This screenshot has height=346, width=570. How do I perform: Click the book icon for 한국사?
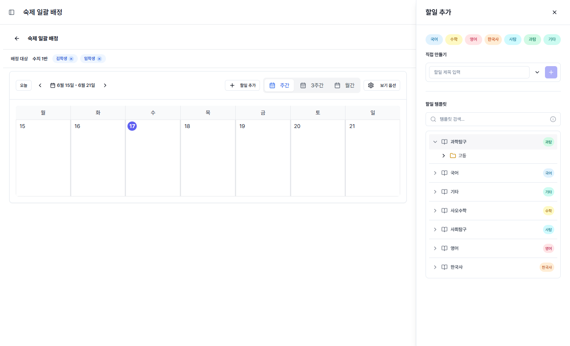pyautogui.click(x=444, y=267)
